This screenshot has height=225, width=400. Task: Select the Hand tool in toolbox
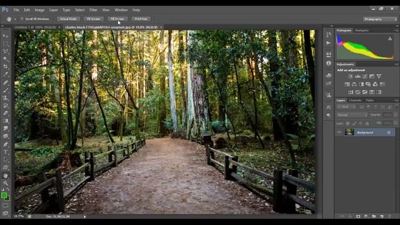coord(6,176)
